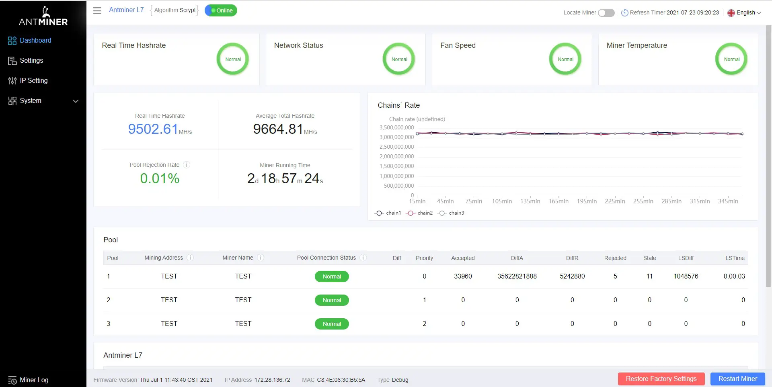
Task: Click the Antminer logo
Action: click(43, 16)
